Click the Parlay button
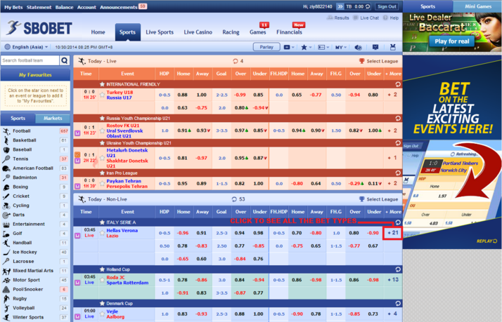Screen dimensions: 502x322 266,47
